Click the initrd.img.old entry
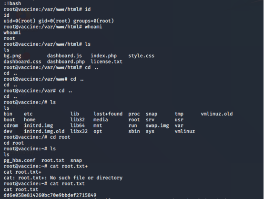Screen dimensions: 264x199 point(44,131)
